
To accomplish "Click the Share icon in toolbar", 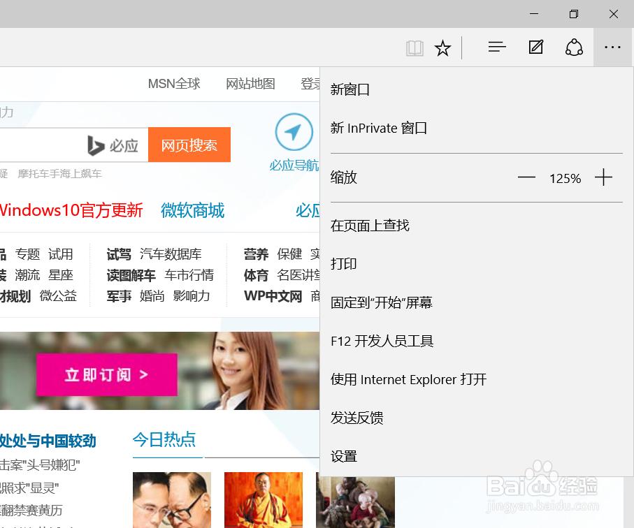I will (574, 47).
